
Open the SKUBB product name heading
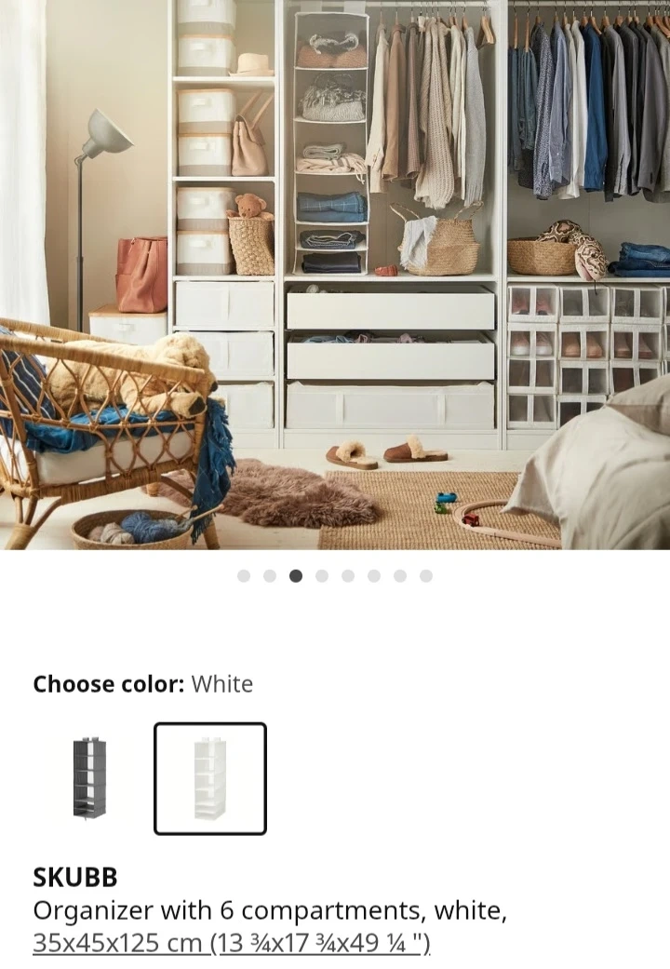[x=74, y=877]
